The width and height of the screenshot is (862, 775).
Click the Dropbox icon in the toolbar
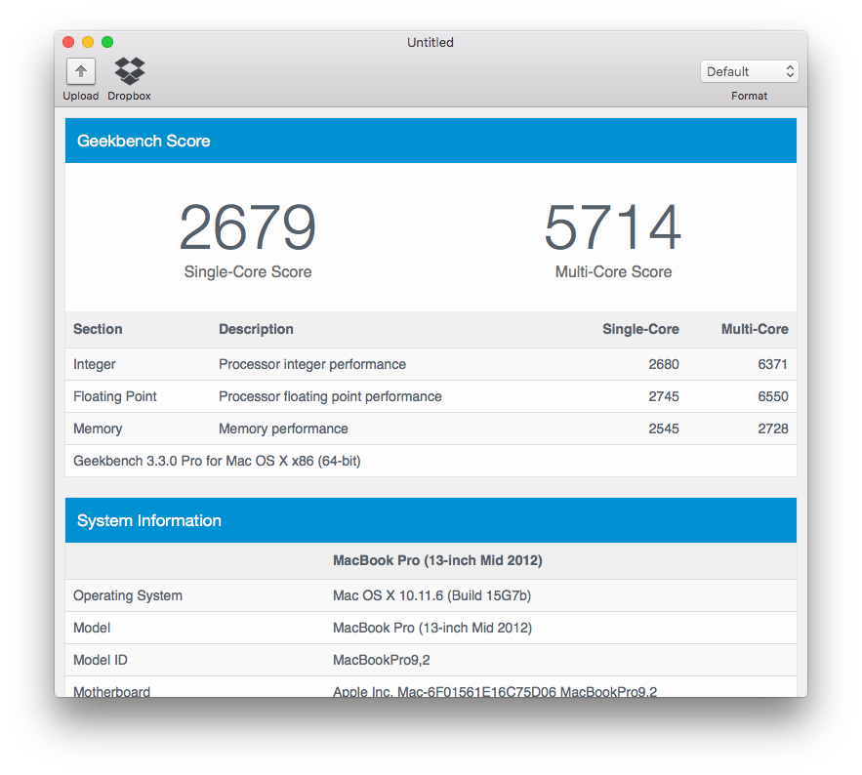129,71
